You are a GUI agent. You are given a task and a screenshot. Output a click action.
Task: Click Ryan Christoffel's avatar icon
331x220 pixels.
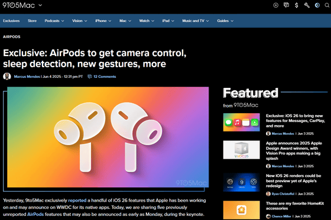pos(268,193)
